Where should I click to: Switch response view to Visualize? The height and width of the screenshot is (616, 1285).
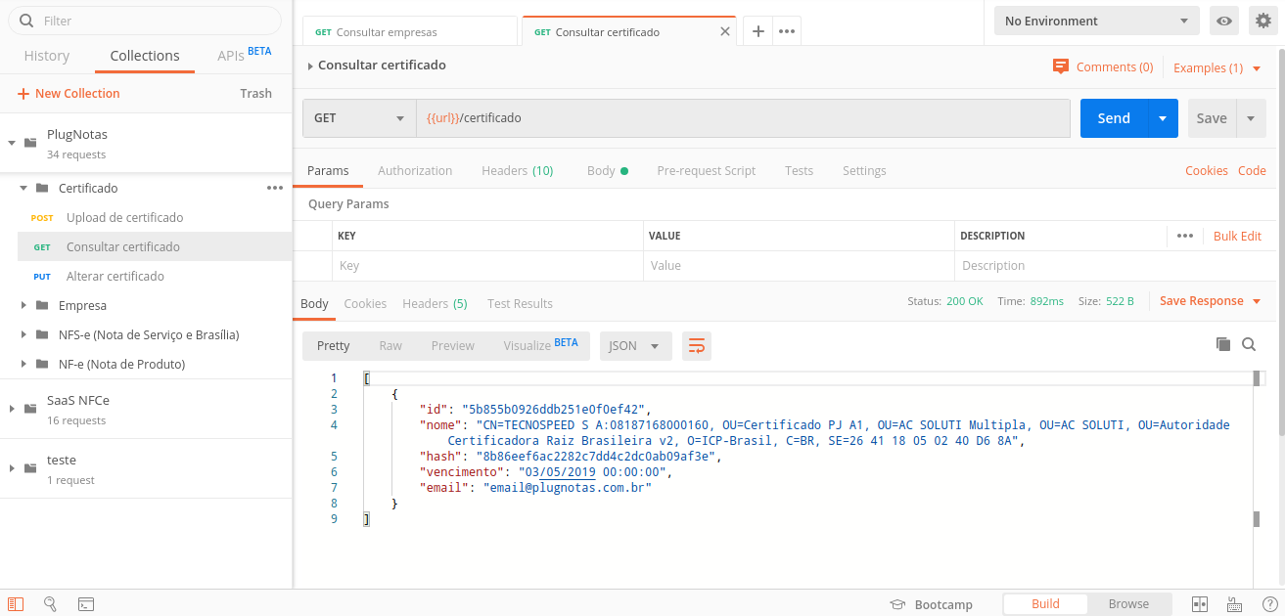click(x=540, y=345)
